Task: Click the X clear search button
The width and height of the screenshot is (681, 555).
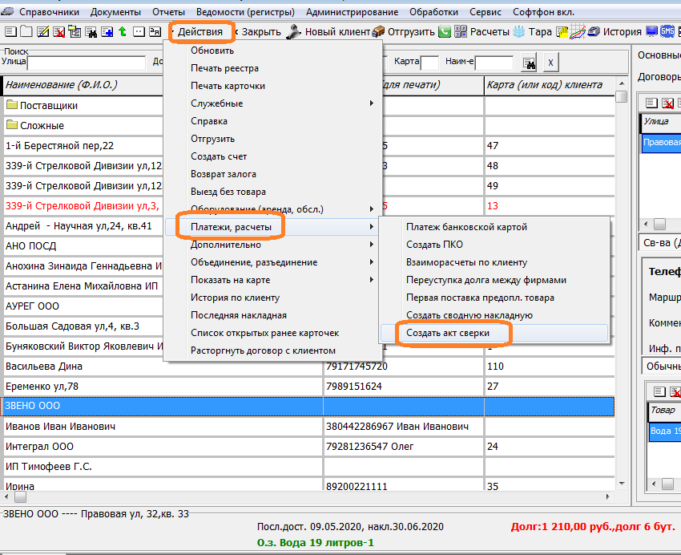Action: pyautogui.click(x=550, y=63)
